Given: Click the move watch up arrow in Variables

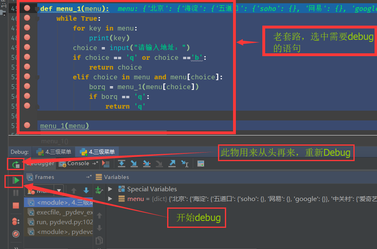Looking at the screenshot, I should point(99,216).
